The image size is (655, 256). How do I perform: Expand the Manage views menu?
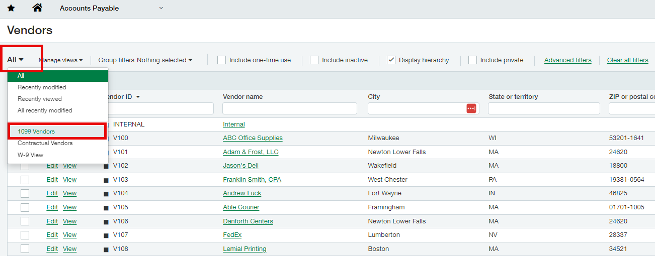pyautogui.click(x=61, y=60)
